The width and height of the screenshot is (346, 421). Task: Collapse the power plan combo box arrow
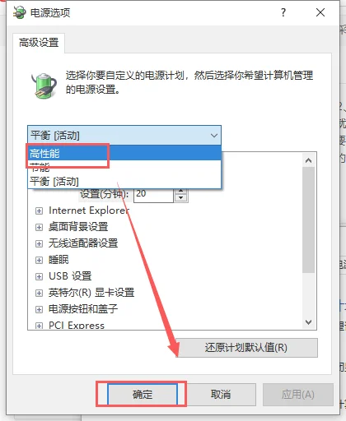tap(214, 136)
